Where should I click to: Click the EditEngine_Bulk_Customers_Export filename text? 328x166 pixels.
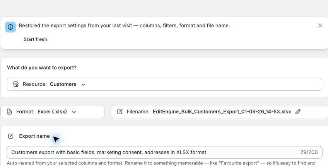[222, 112]
